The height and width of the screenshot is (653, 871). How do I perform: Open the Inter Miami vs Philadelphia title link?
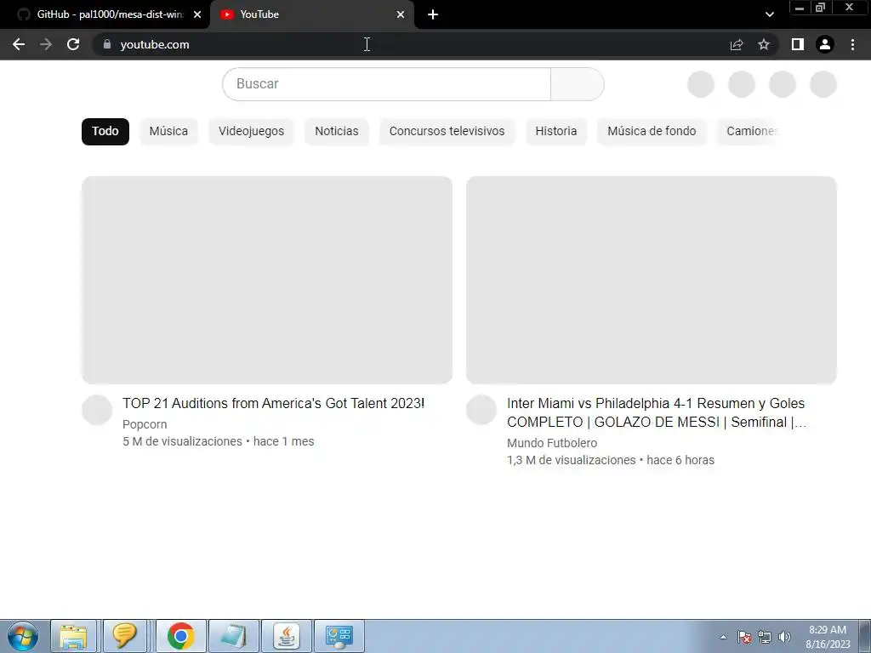(x=656, y=412)
